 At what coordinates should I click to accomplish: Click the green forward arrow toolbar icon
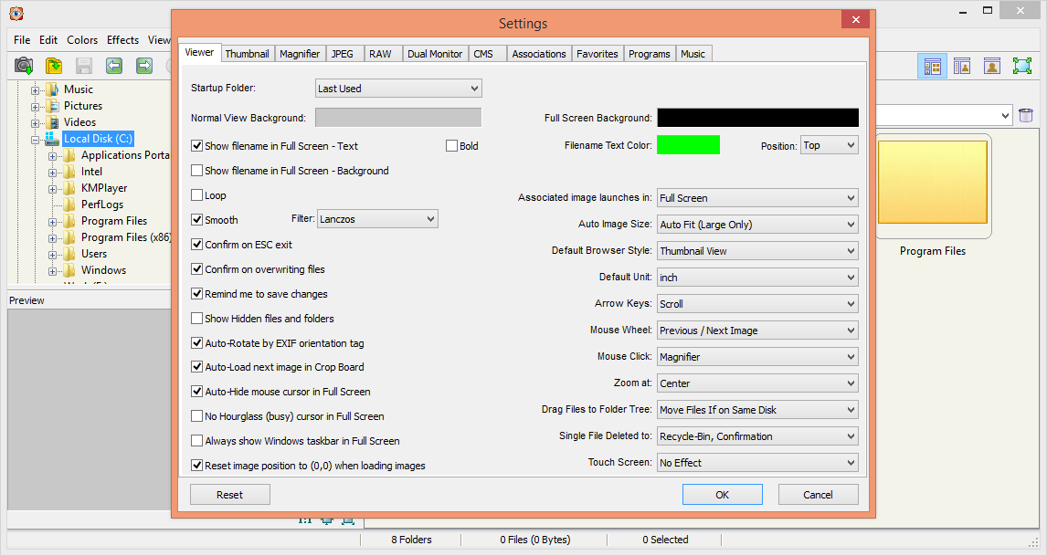pyautogui.click(x=144, y=66)
